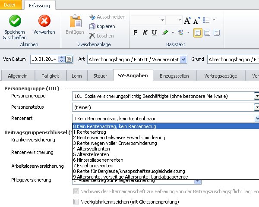Select option 4 Altersvollrenten
The image size is (259, 207).
point(91,149)
